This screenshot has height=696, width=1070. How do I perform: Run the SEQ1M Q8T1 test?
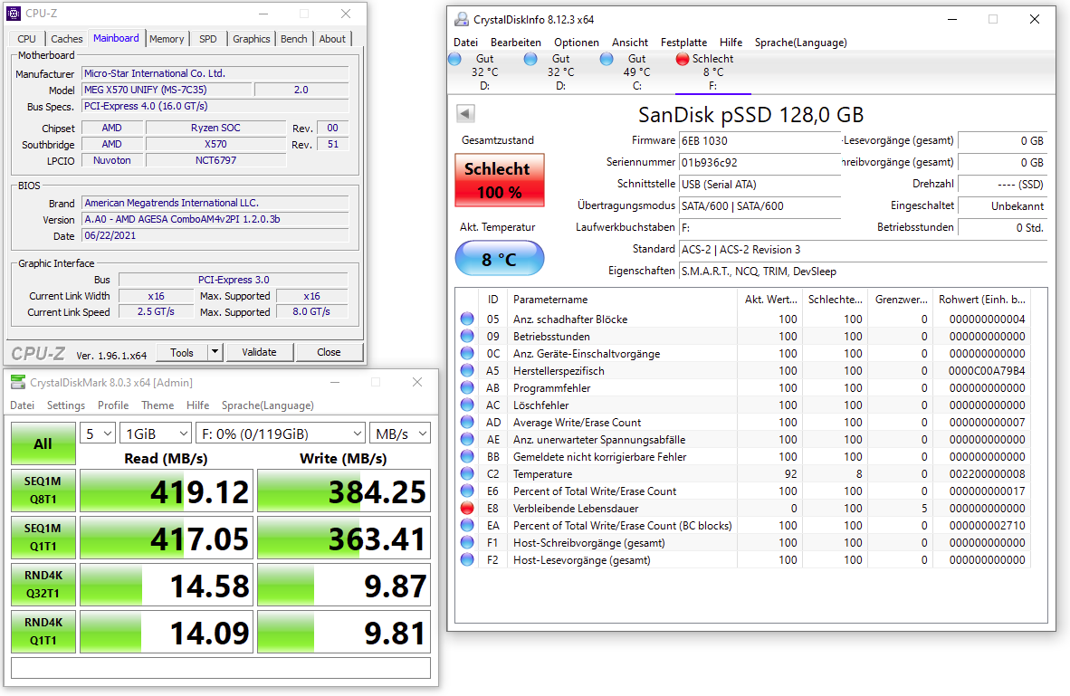click(43, 491)
